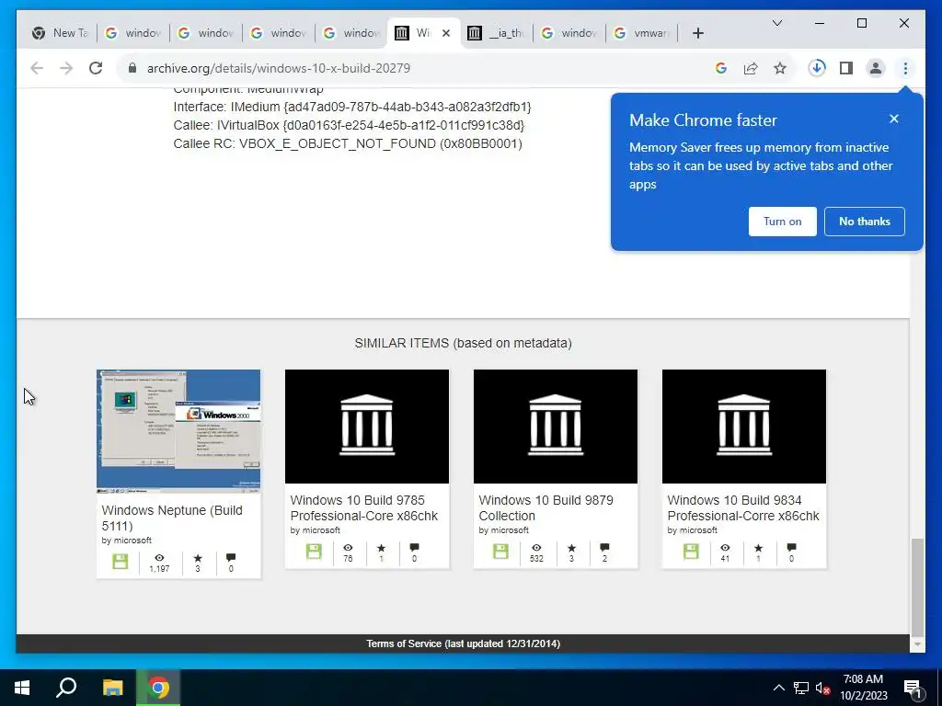Open taskbar clock and date
Image resolution: width=942 pixels, height=706 pixels.
(x=863, y=688)
